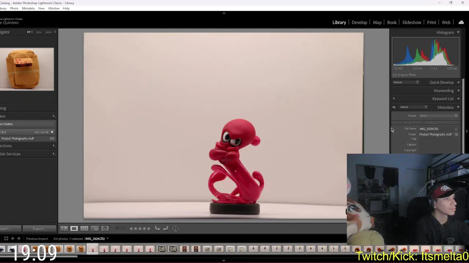469x263 pixels.
Task: Set Navigator zoom to 100%
Action: pyautogui.click(x=38, y=32)
